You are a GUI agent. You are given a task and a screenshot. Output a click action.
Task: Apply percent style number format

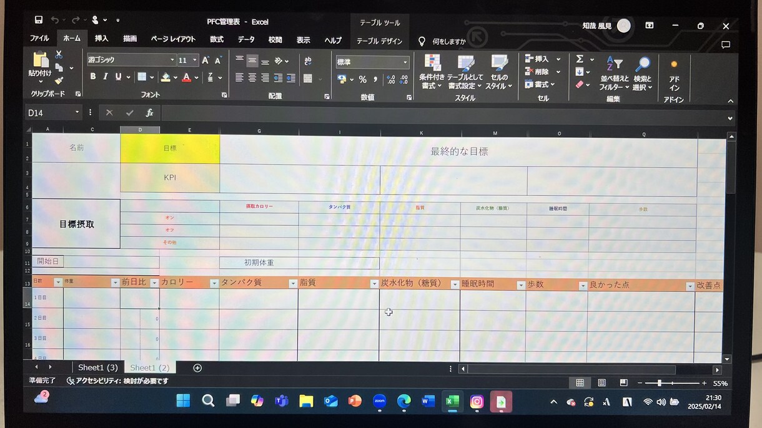coord(362,79)
